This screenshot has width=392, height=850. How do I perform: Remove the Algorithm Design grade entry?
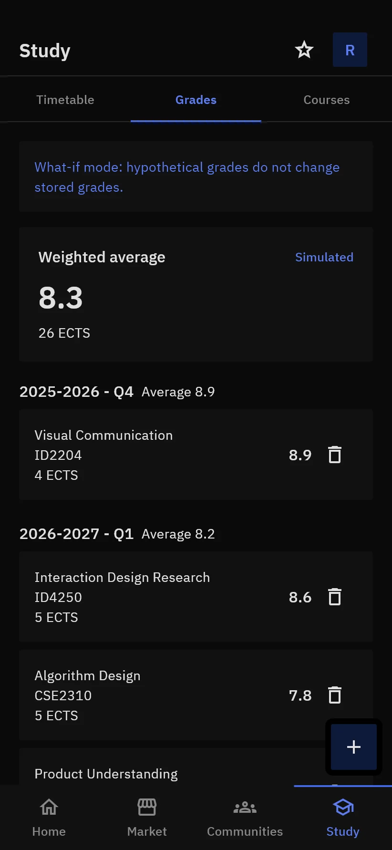pos(335,695)
